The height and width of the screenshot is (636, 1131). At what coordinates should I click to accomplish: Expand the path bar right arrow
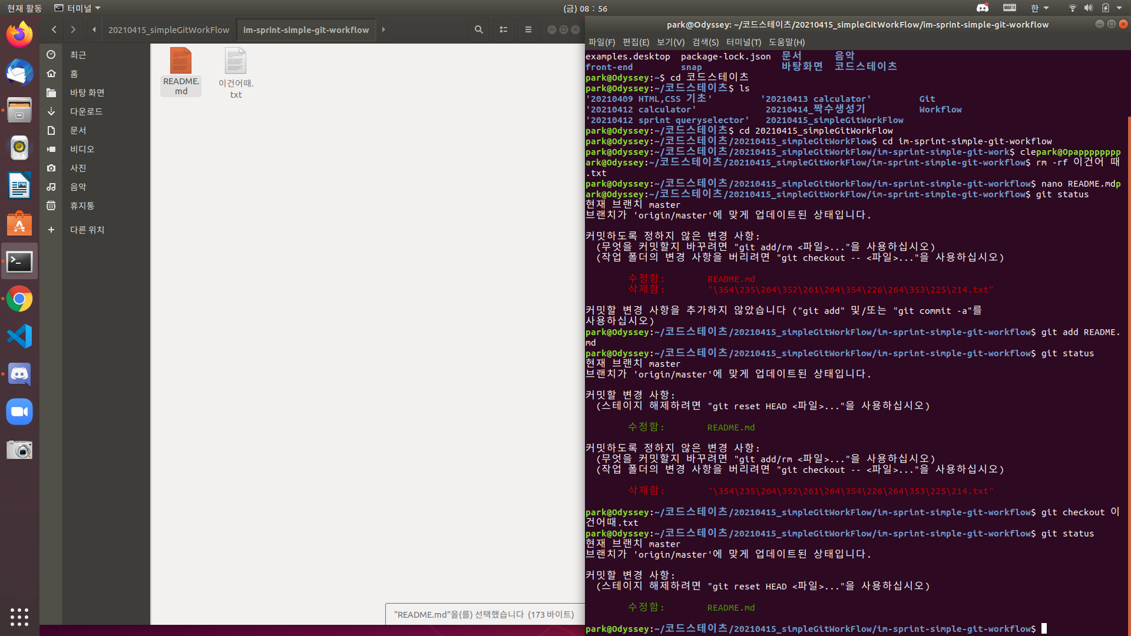coord(383,29)
